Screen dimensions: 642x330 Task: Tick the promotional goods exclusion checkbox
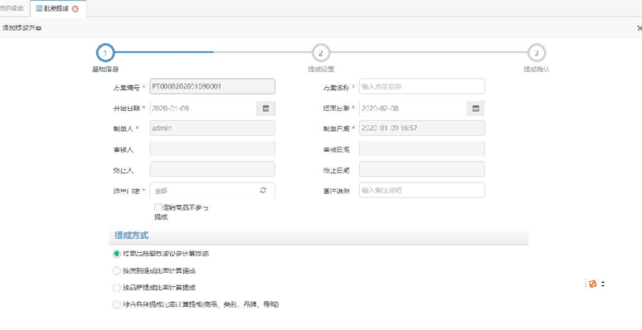tap(158, 207)
